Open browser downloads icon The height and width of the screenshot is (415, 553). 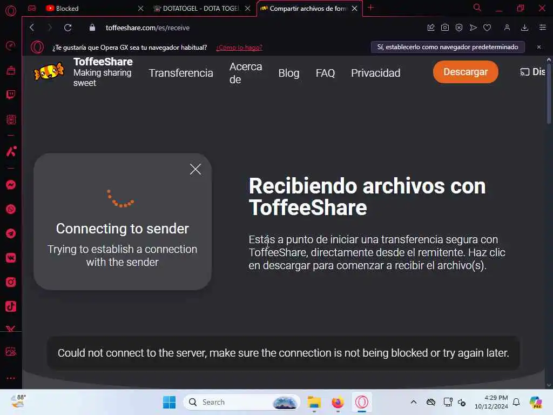click(524, 28)
